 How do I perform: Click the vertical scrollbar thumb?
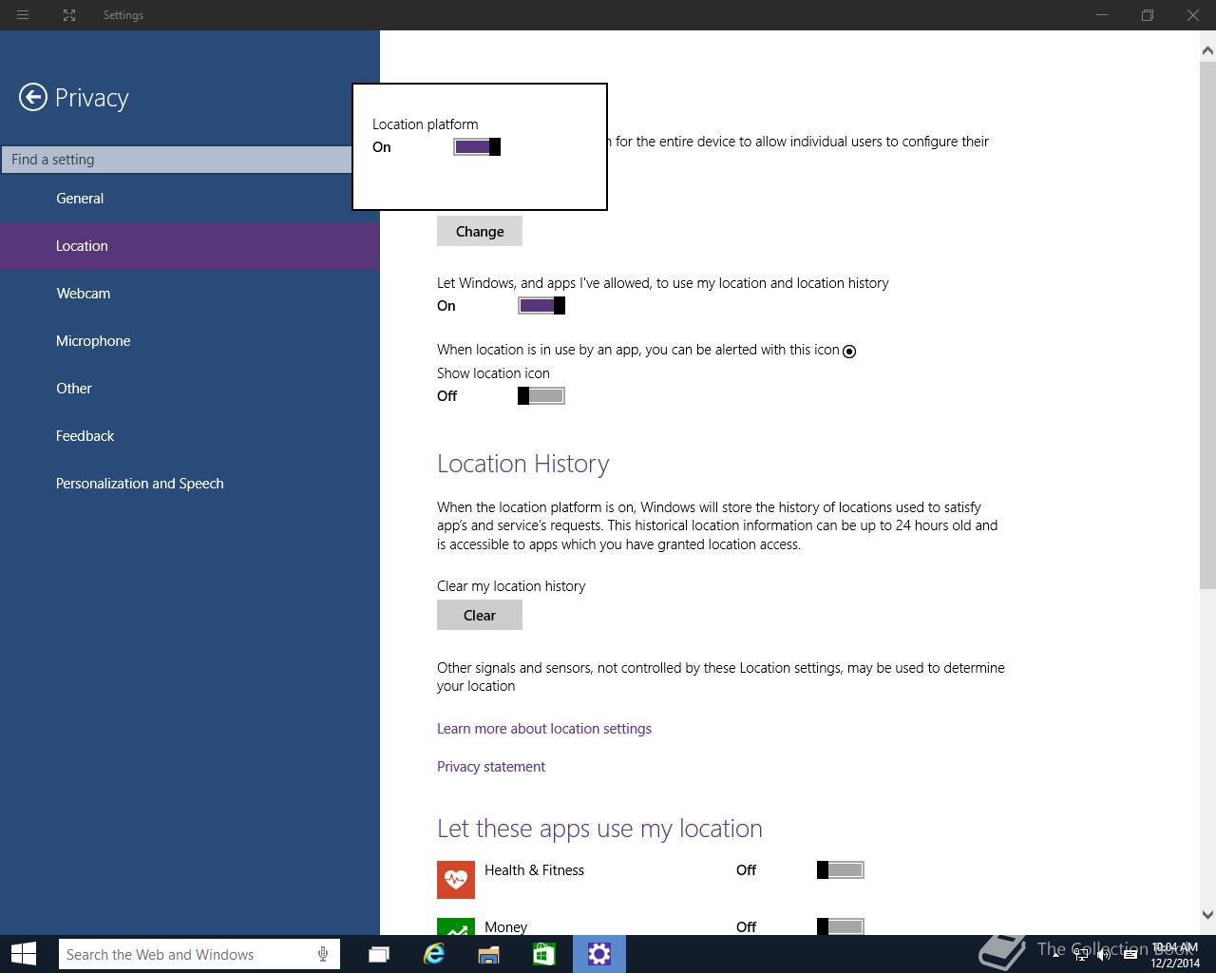pyautogui.click(x=1208, y=324)
